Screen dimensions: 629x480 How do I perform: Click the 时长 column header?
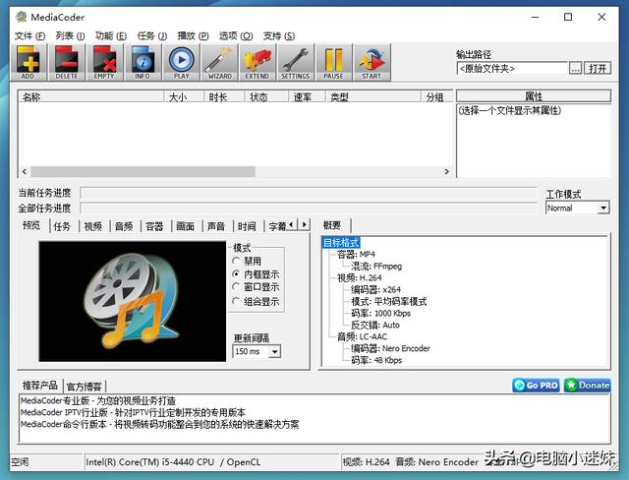(x=225, y=96)
